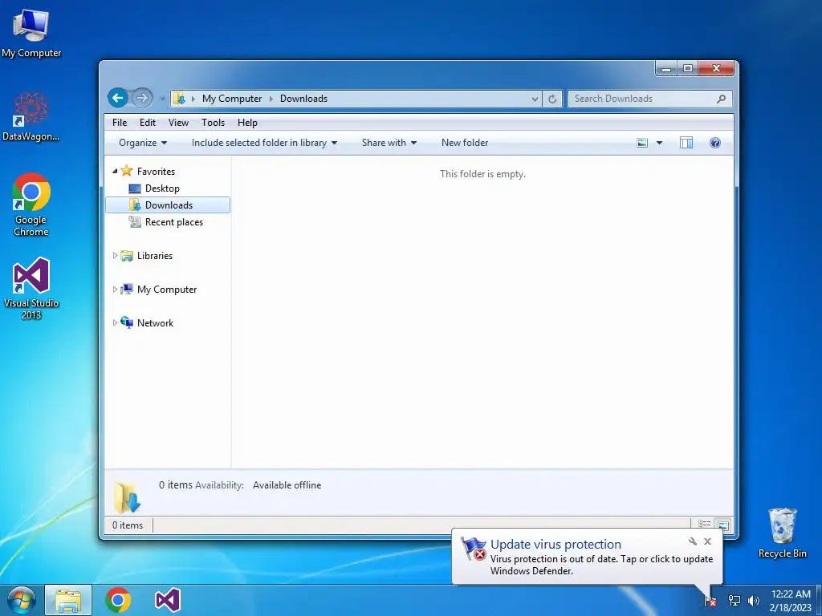Click the Change your view icon
The height and width of the screenshot is (616, 822).
[642, 143]
